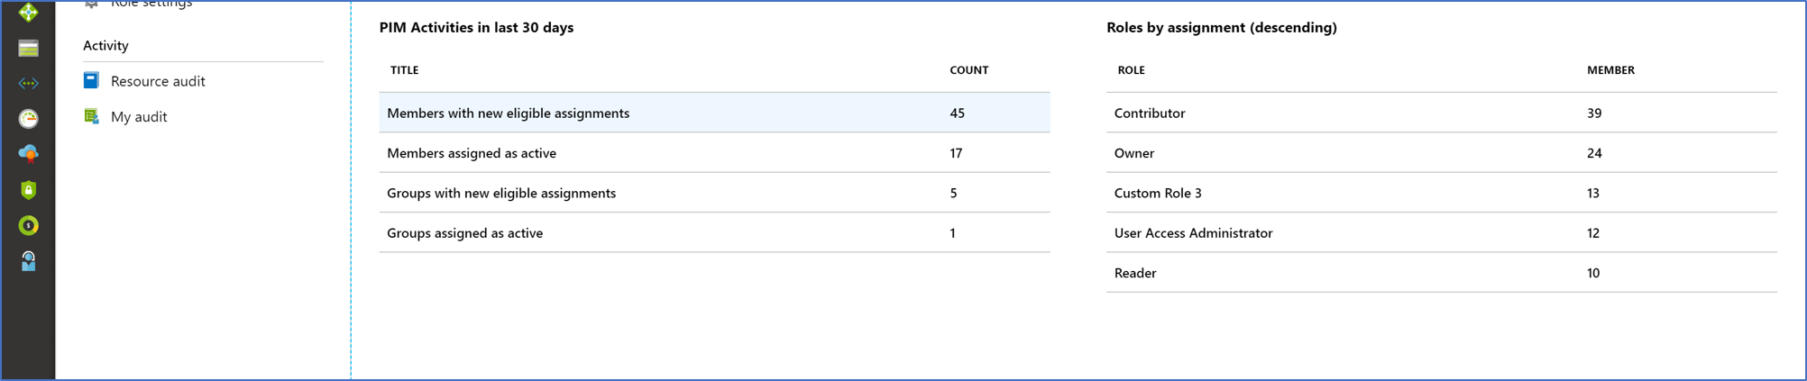This screenshot has height=381, width=1807.
Task: Open the storage accounts sidebar icon
Action: tap(28, 48)
